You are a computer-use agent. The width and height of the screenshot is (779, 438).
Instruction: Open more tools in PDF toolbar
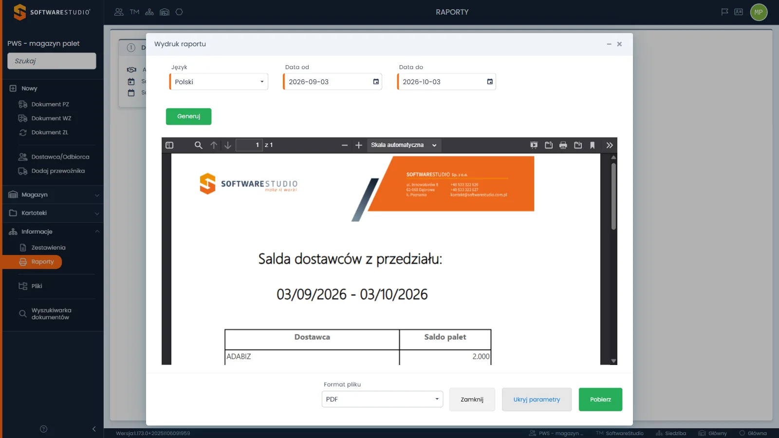610,145
